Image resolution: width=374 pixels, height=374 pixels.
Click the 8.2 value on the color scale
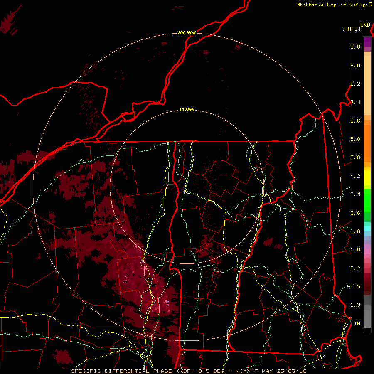point(355,84)
